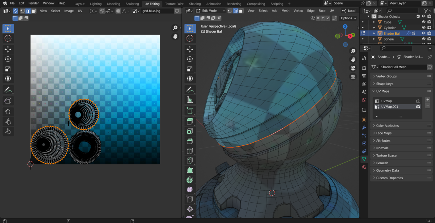Screen dimensions: 435x223
Task: Open the Render menu
Action: point(34,3)
